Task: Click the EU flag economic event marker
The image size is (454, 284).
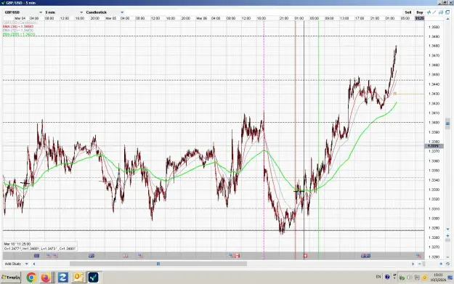Action: [x=36, y=256]
